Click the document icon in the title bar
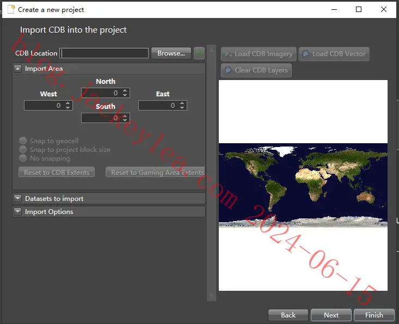 (x=11, y=9)
